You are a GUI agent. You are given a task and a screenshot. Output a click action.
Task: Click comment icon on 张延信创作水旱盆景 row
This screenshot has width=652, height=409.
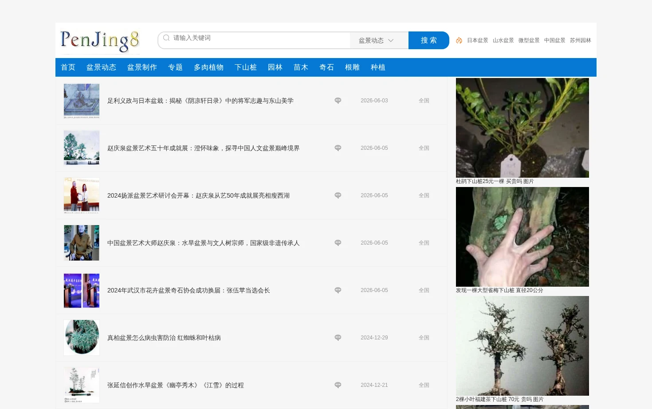(x=338, y=385)
